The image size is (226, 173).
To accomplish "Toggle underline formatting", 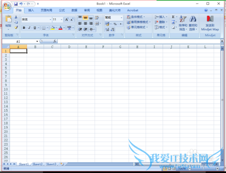I will (35, 28).
